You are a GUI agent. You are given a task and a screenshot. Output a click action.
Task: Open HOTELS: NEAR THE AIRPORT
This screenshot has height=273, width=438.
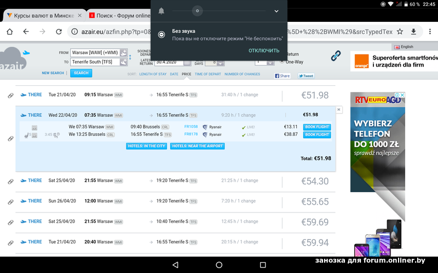pos(197,146)
